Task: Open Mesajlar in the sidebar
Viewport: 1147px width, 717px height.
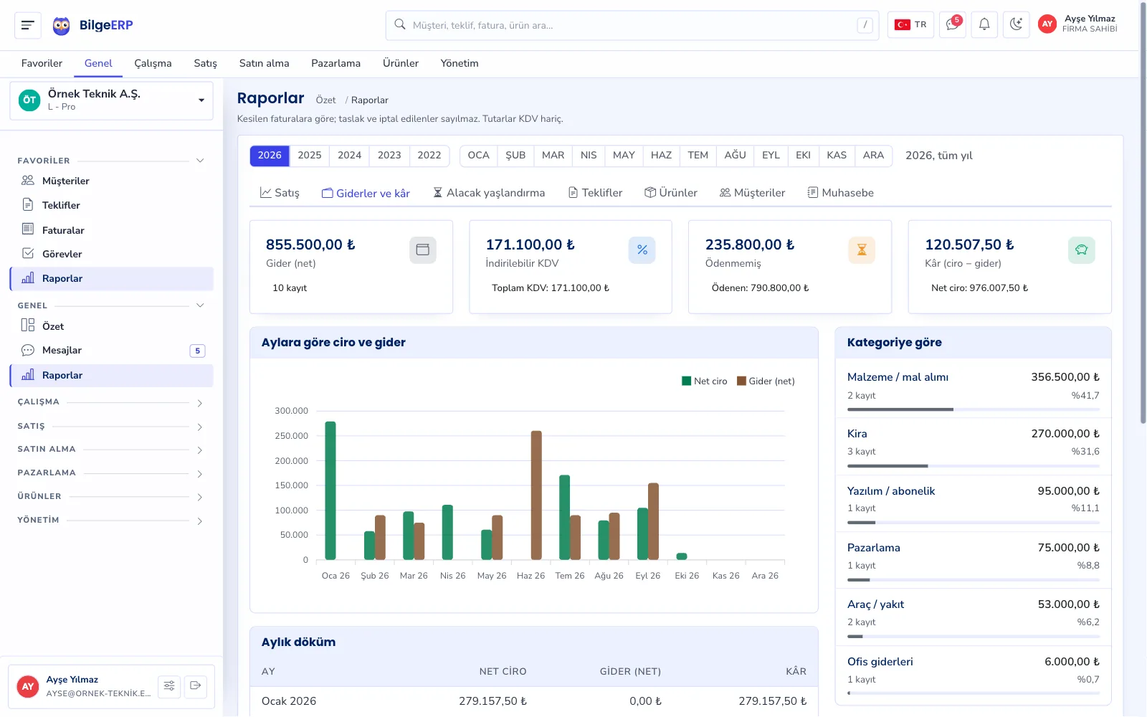Action: 112,351
